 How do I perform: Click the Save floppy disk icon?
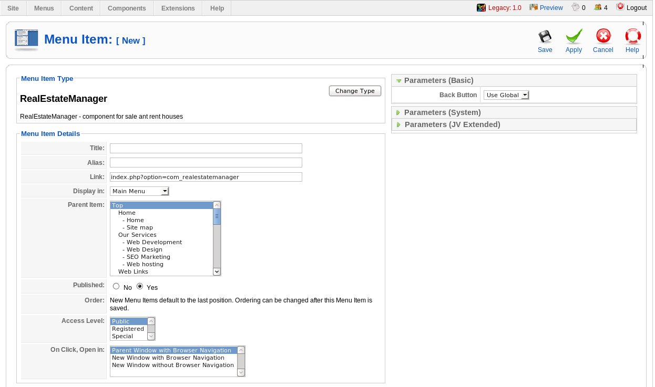[x=545, y=37]
